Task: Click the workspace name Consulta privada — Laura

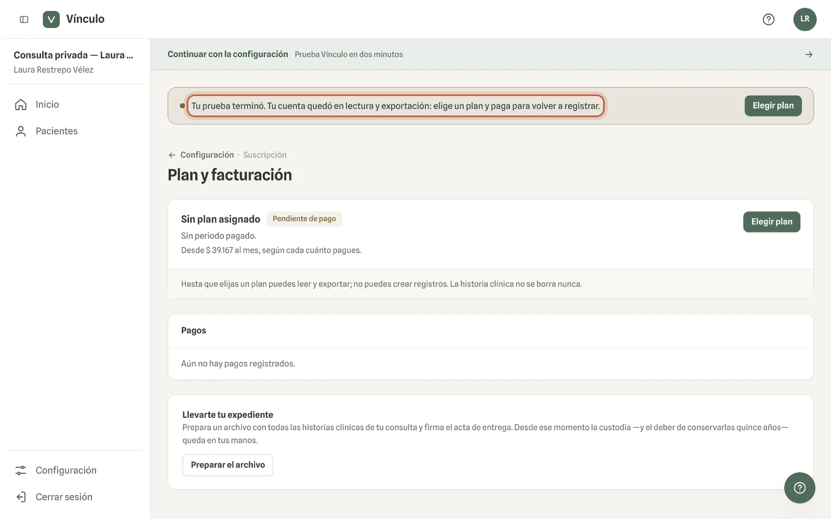Action: [x=73, y=55]
